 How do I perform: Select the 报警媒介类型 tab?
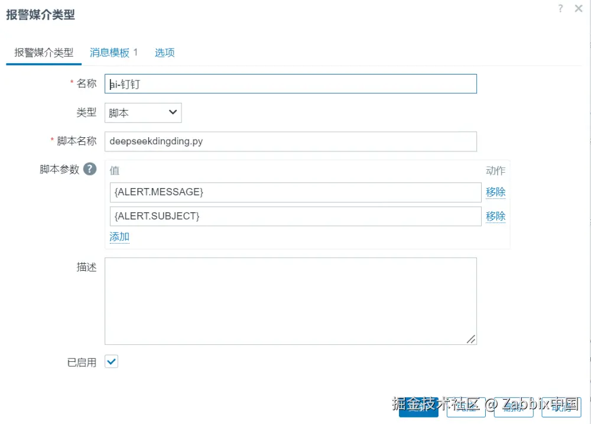coord(44,53)
